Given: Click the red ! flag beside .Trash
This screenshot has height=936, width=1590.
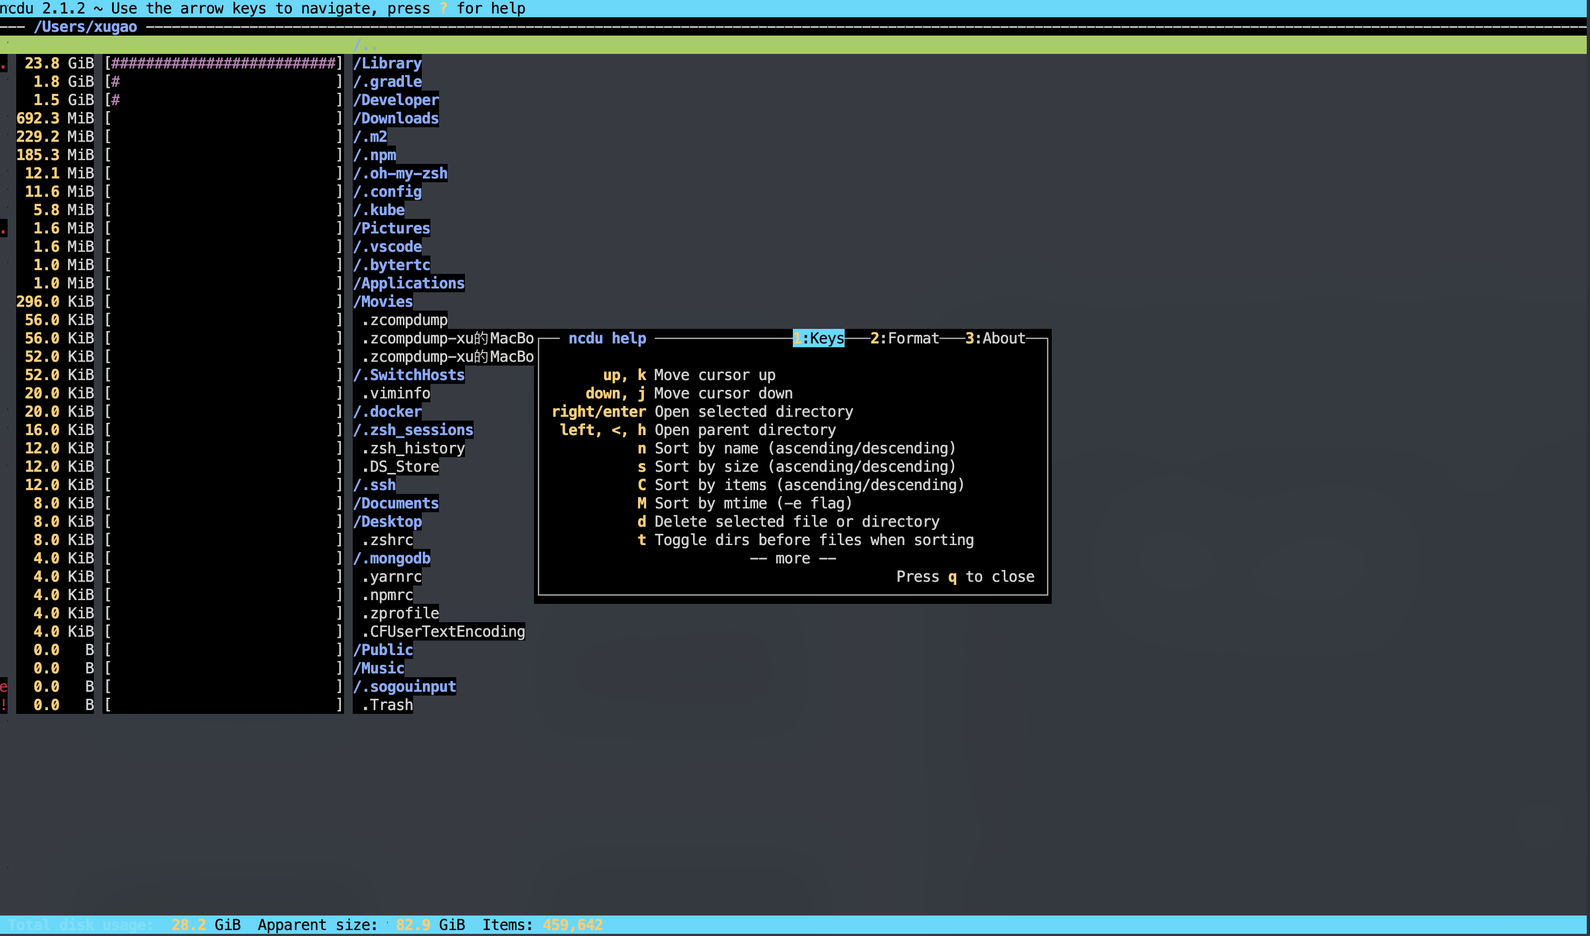Looking at the screenshot, I should tap(4, 705).
